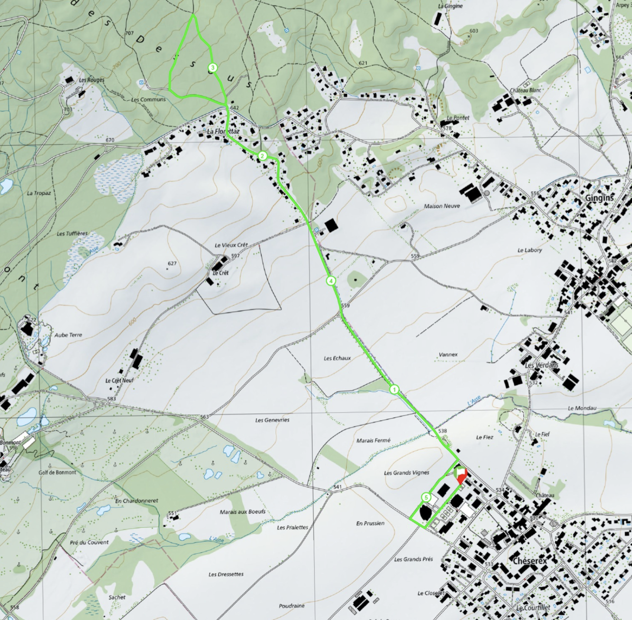Click the Les Verdans label

[541, 365]
